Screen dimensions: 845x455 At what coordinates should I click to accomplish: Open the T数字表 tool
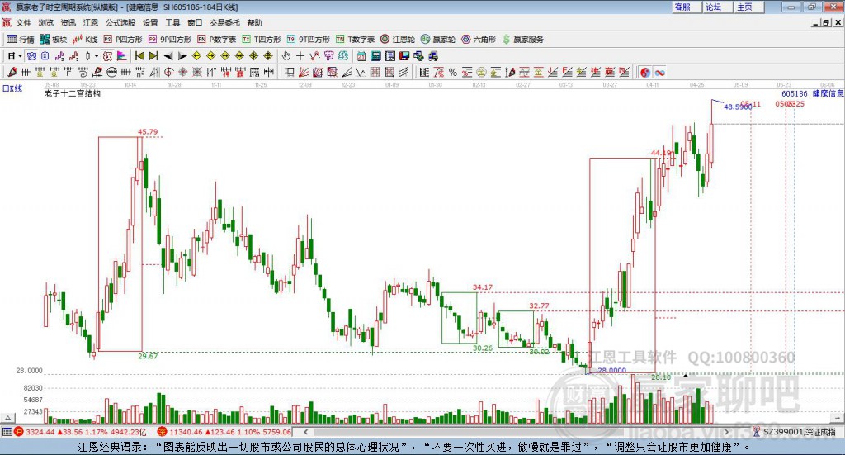point(355,40)
